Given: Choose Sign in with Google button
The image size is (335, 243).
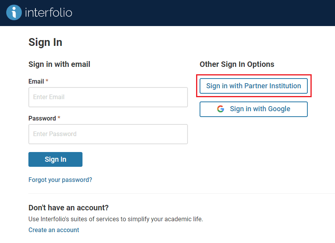Looking at the screenshot, I should tap(254, 109).
